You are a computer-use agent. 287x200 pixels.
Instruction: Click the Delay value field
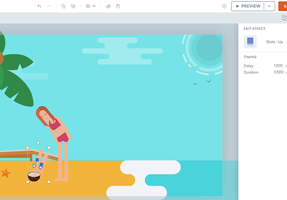click(278, 66)
